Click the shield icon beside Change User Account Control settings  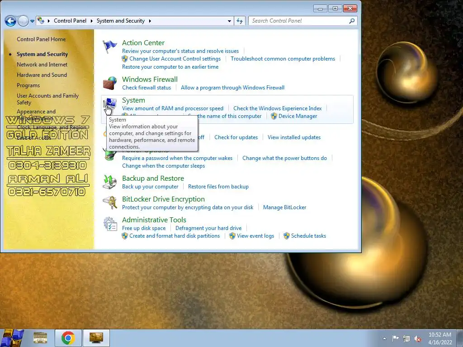point(125,59)
